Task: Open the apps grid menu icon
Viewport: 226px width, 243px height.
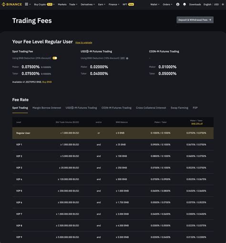Action: pos(27,4)
